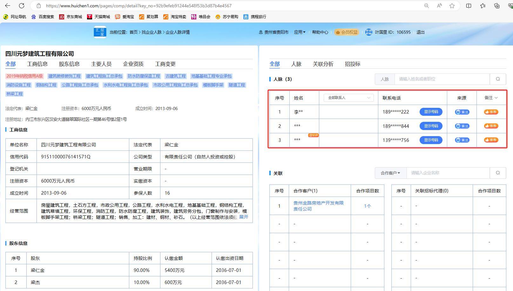Open 网址导航 bookmark
This screenshot has width=513, height=291.
pos(15,17)
